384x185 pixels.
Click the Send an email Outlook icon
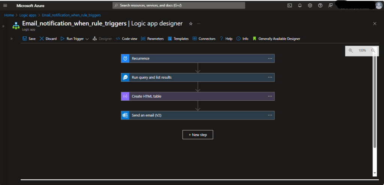pos(125,115)
